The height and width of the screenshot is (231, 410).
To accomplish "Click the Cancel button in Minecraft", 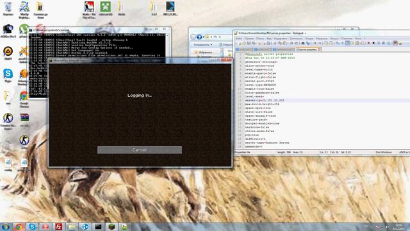I will 140,150.
